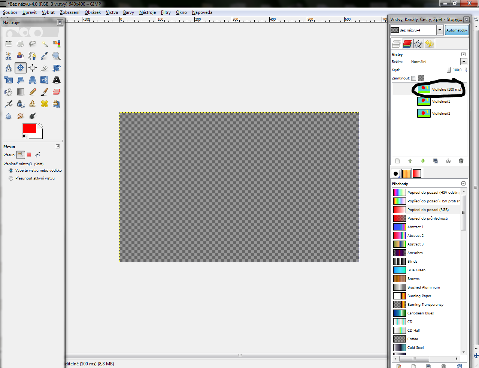This screenshot has width=479, height=368.
Task: Expand the Přechody panel menu arrow
Action: click(x=463, y=184)
